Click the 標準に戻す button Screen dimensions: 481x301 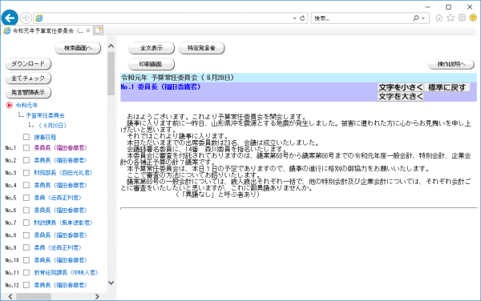(447, 87)
